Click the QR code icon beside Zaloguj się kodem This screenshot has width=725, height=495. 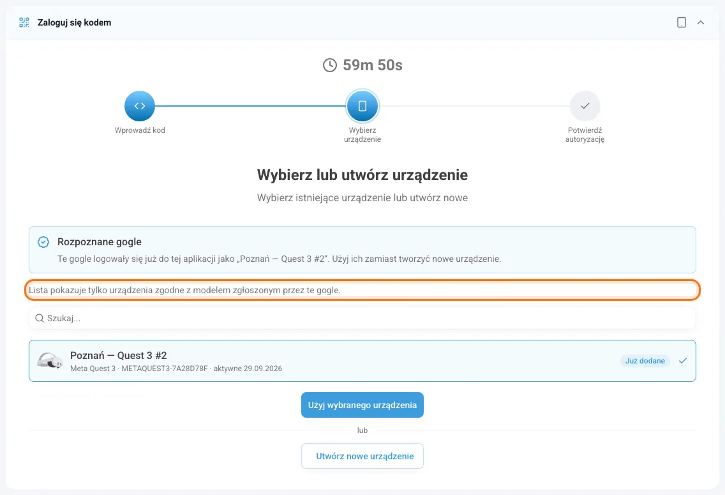[x=24, y=22]
